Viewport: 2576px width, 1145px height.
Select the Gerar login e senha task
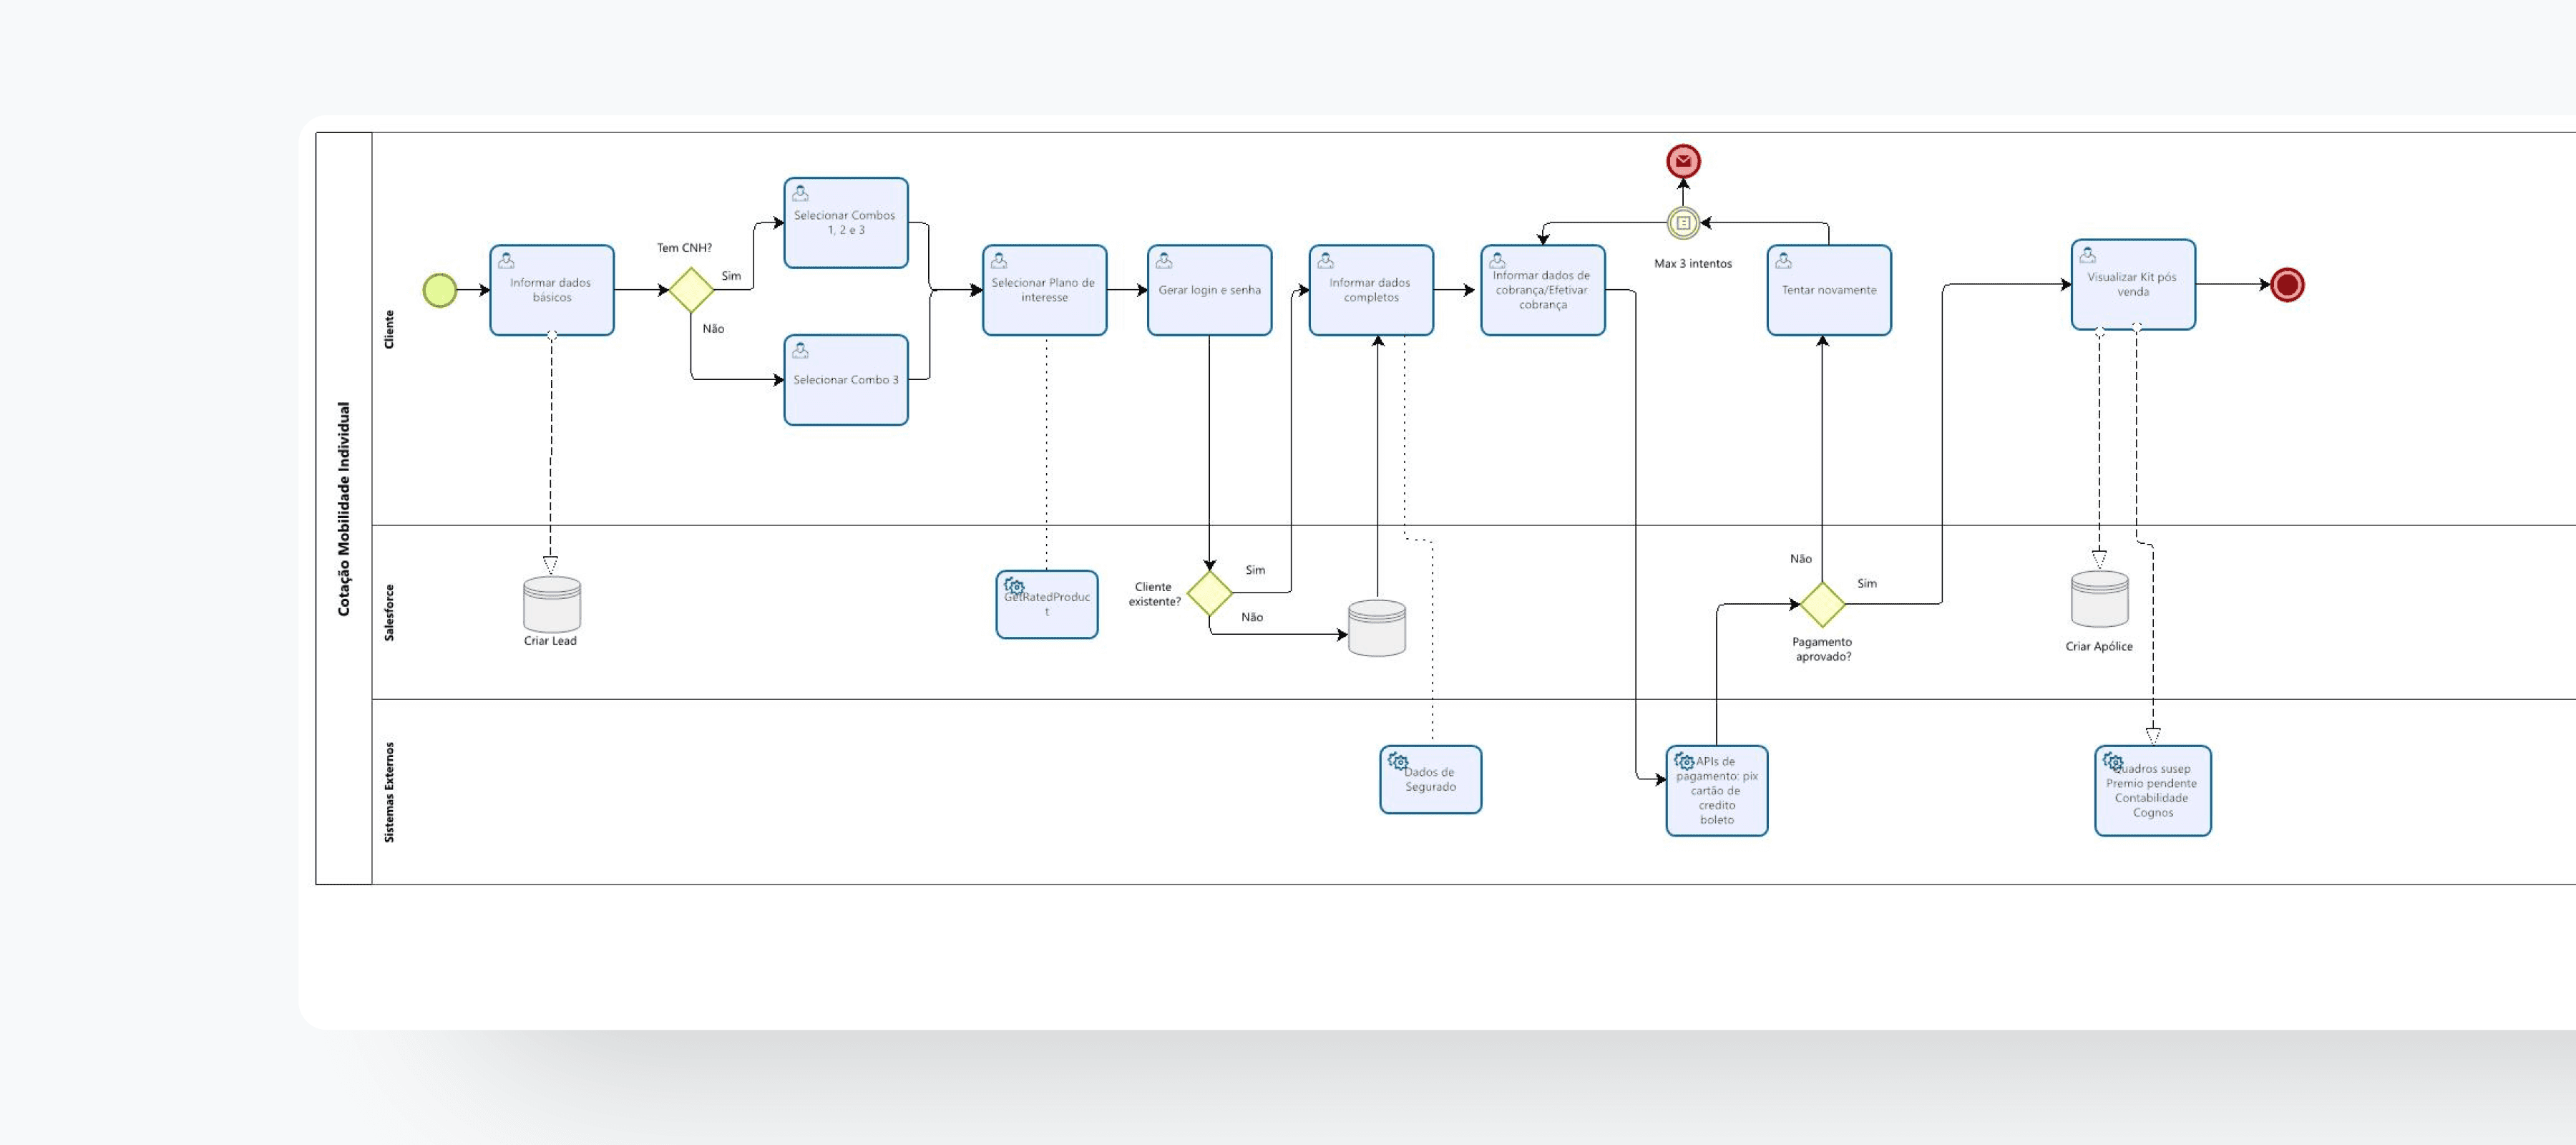pos(1210,290)
